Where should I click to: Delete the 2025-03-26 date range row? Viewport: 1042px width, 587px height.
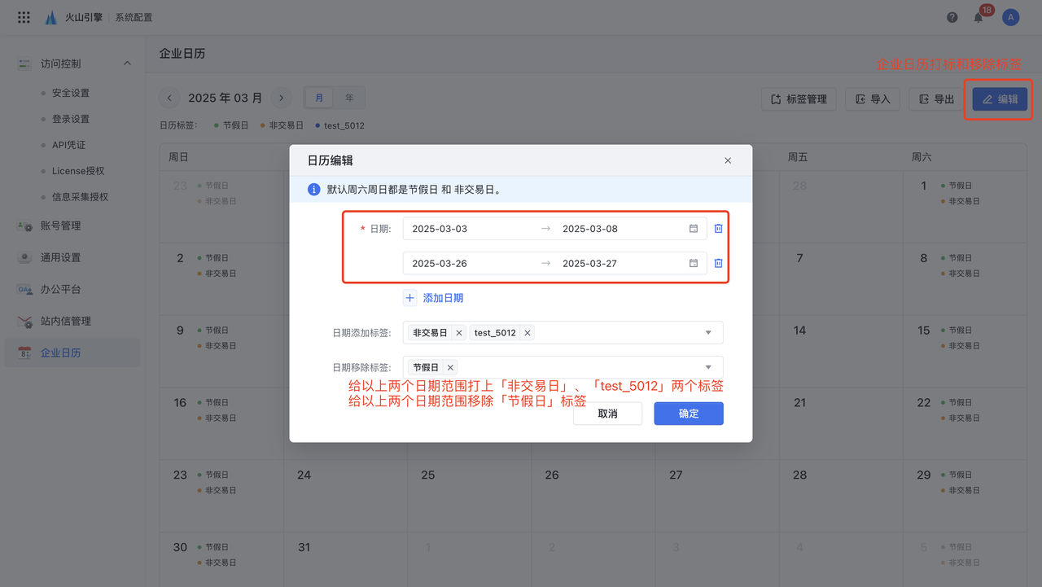tap(718, 263)
